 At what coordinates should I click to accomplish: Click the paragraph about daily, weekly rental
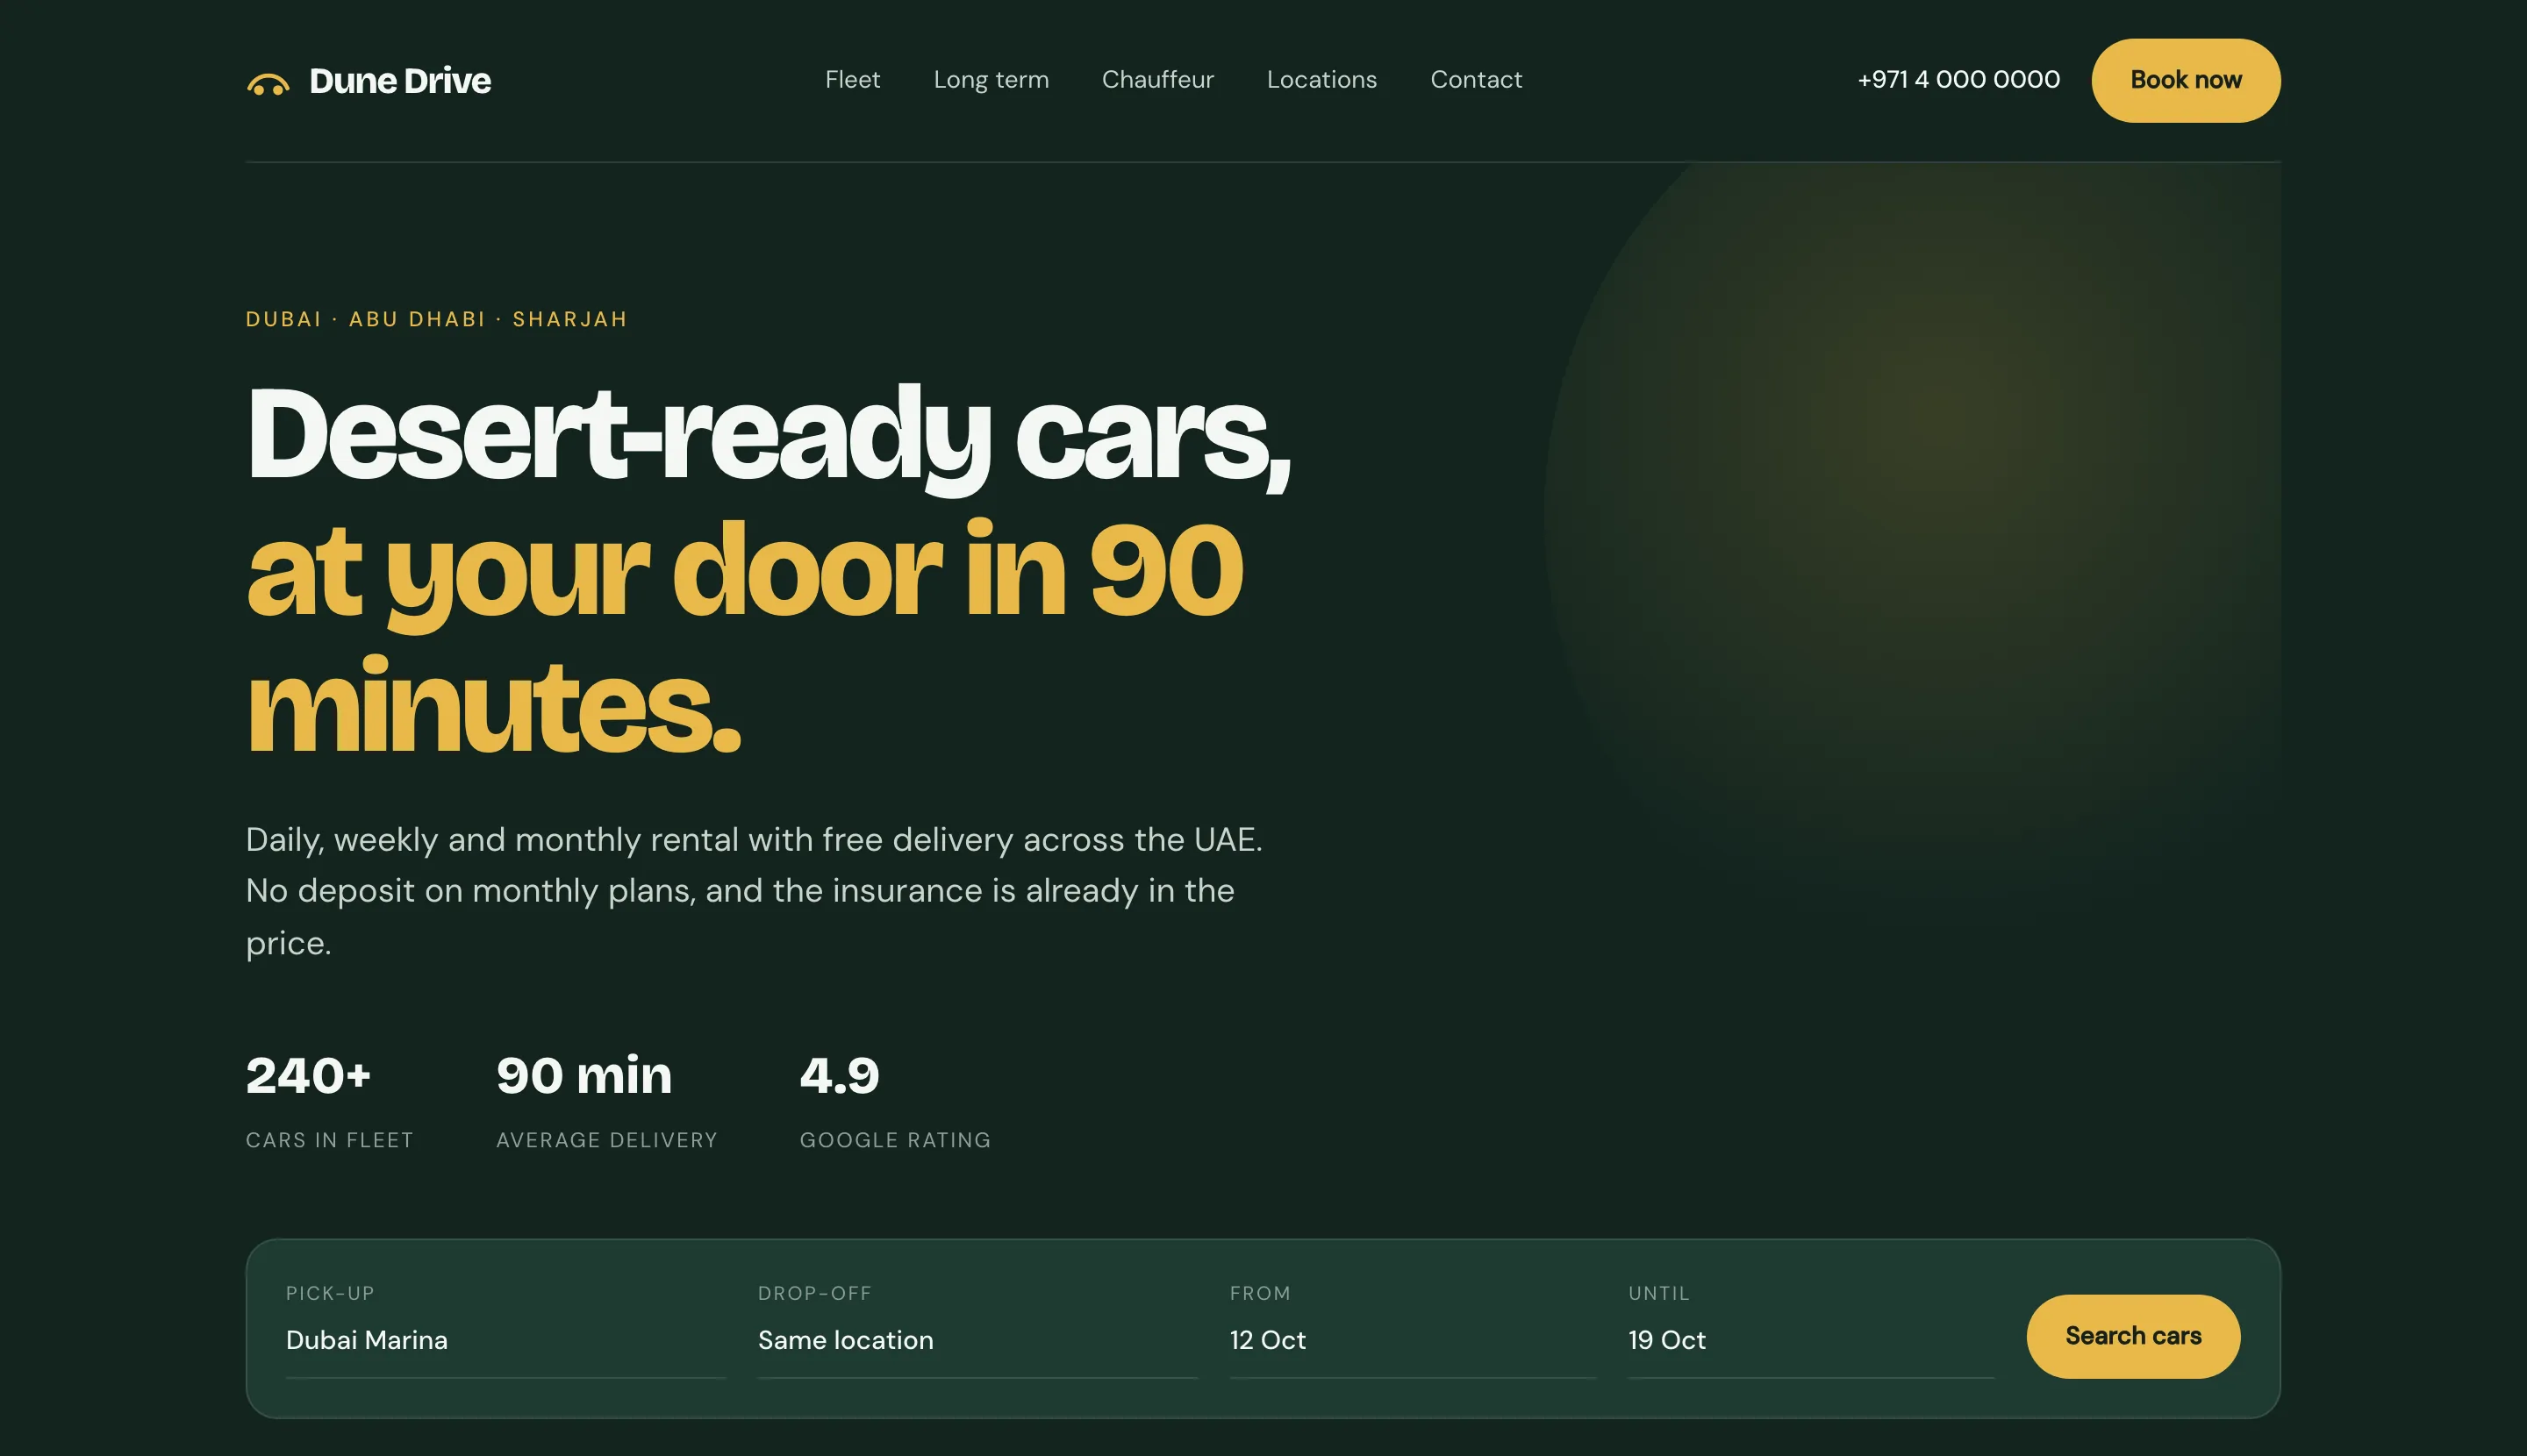pyautogui.click(x=755, y=891)
